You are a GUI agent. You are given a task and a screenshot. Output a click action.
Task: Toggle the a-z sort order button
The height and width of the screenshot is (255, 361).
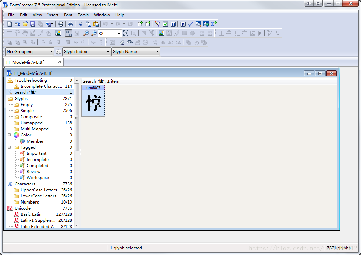(x=58, y=52)
